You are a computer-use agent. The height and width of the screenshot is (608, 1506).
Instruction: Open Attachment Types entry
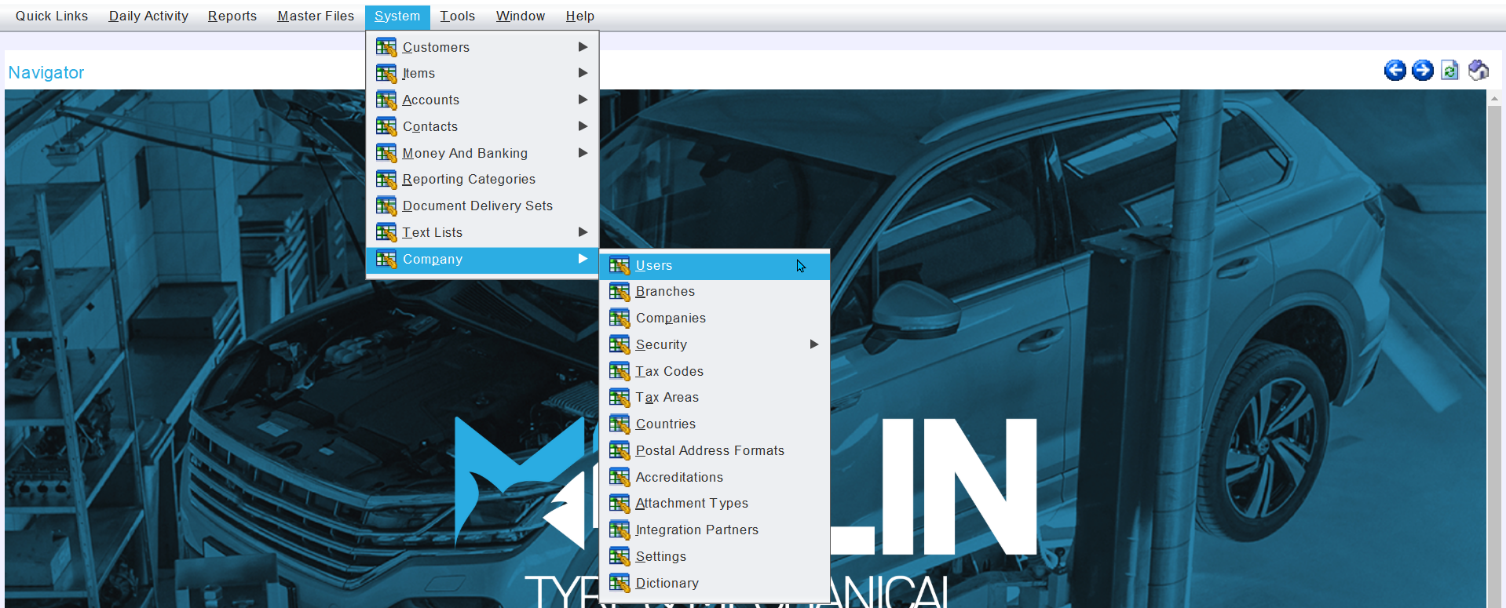pos(715,503)
